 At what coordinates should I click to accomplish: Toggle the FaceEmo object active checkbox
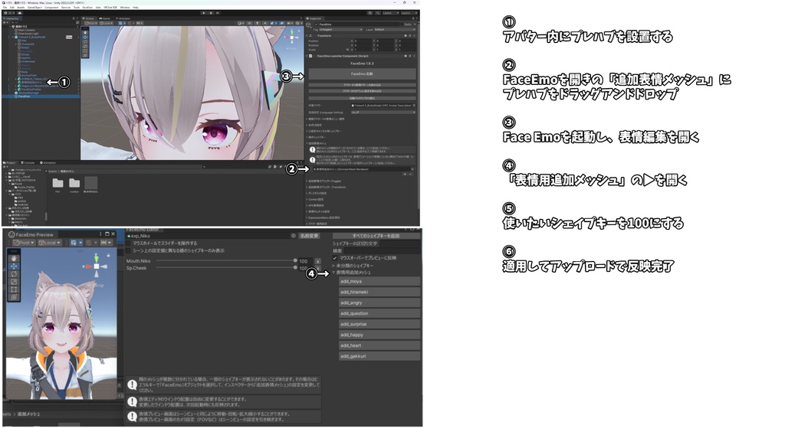(x=316, y=24)
